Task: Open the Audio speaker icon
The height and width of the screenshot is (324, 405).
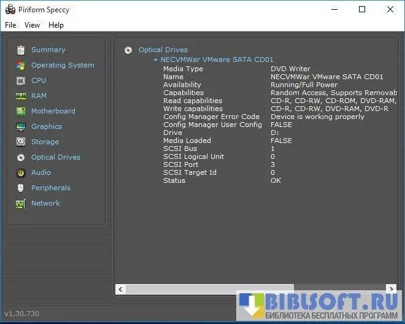Action: (21, 172)
